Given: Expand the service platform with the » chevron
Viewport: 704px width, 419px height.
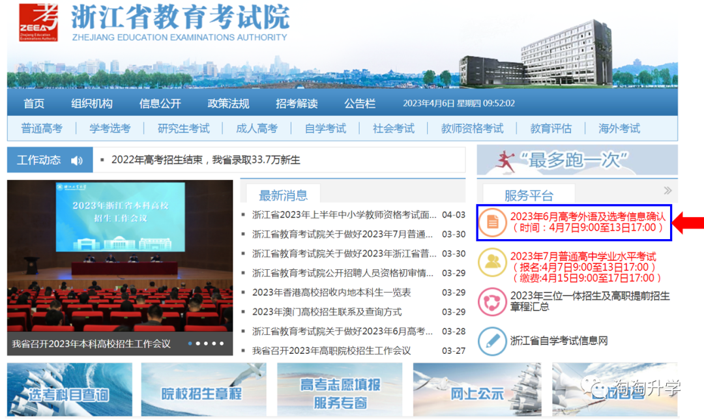Looking at the screenshot, I should [666, 192].
